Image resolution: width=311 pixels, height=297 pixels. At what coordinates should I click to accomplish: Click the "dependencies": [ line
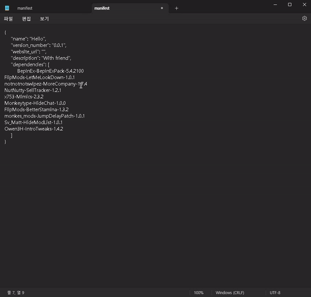[30, 65]
